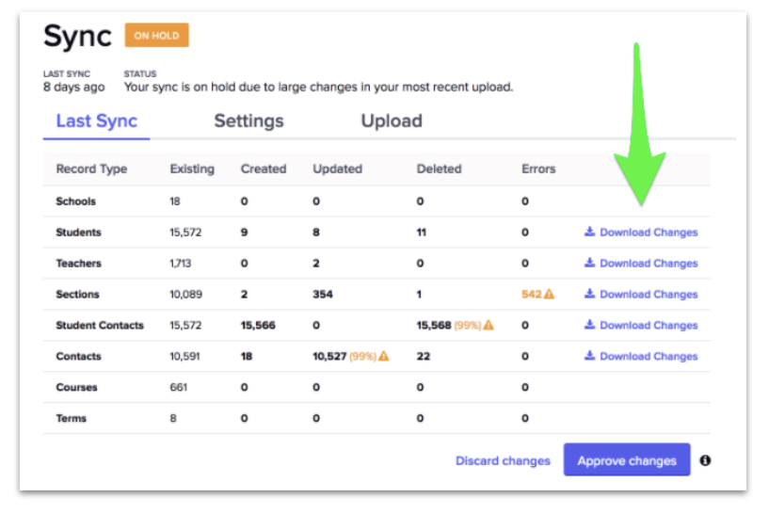Click the Deleted column header
This screenshot has height=514, width=768.
439,169
